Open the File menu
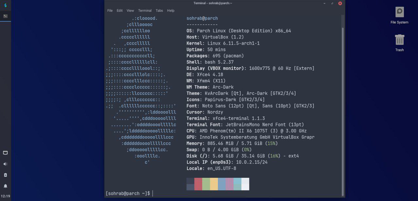 click(x=110, y=10)
